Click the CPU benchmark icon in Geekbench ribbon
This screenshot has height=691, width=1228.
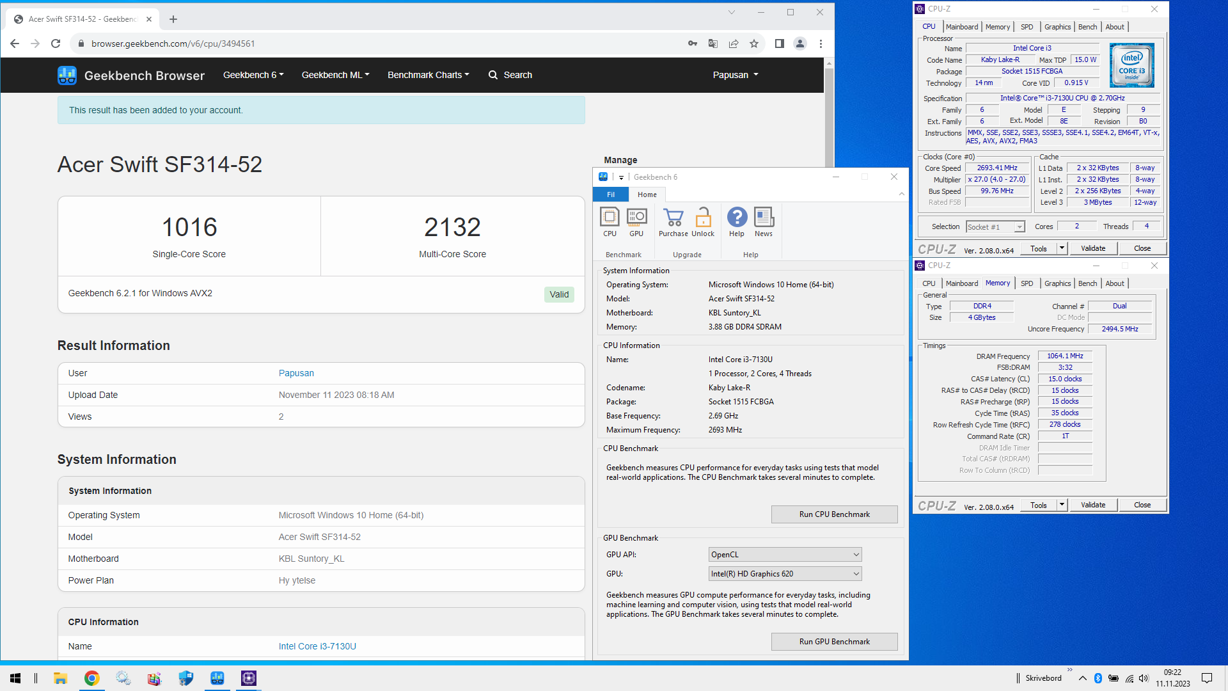pyautogui.click(x=610, y=222)
